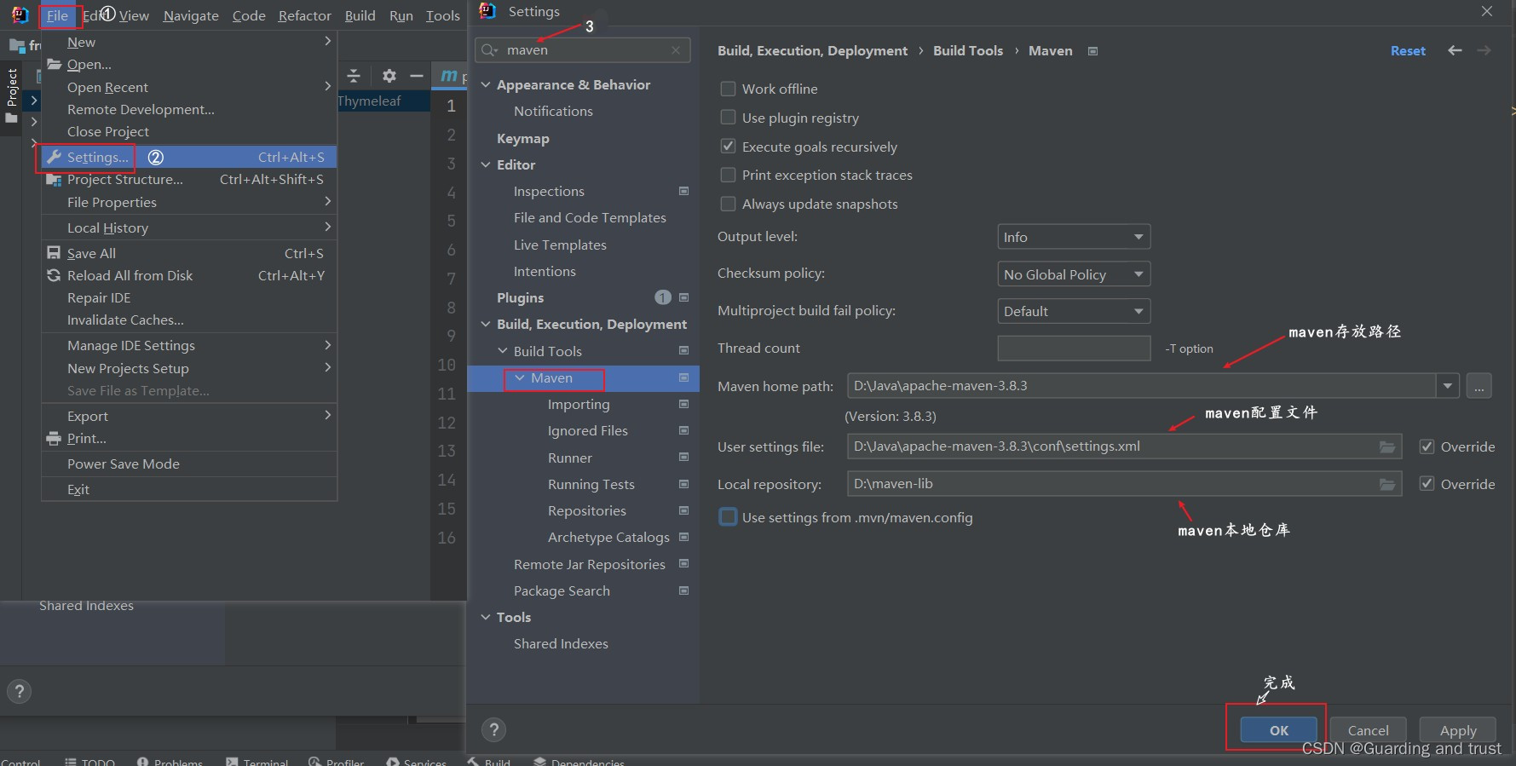Click project-level icon beside Inspections
1516x766 pixels.
pyautogui.click(x=683, y=191)
